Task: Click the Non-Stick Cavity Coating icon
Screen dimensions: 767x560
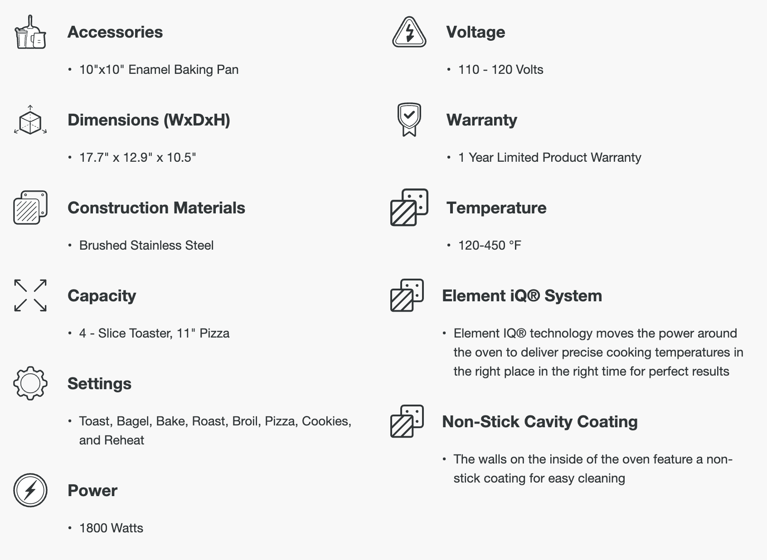Action: (407, 421)
